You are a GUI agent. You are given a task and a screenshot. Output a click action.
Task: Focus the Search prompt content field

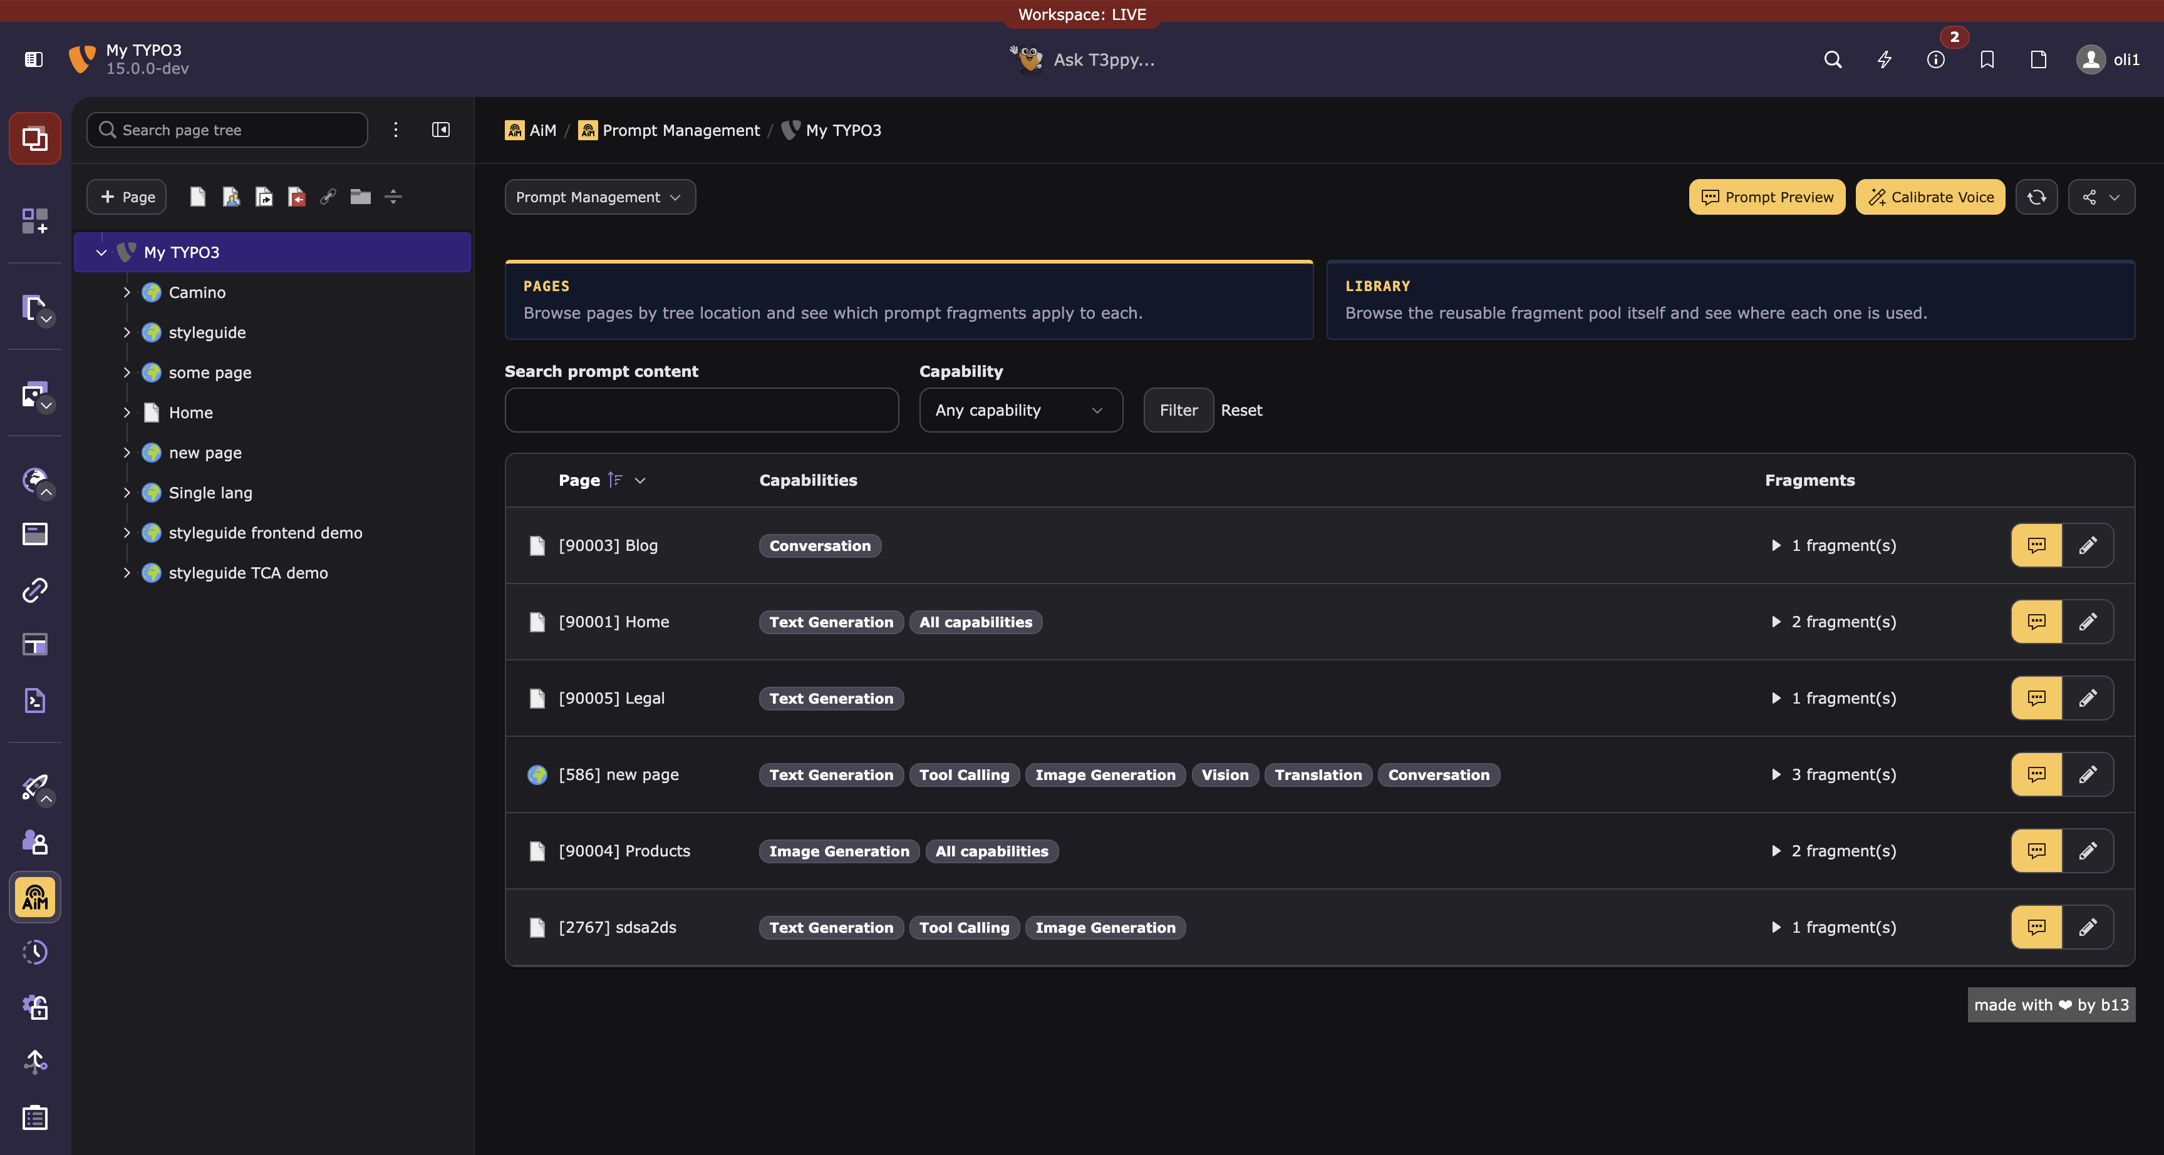click(701, 411)
